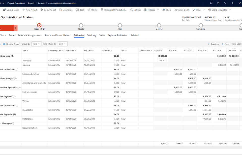Viewport: 242px width, 161px height.
Task: Click the lightbulb assistant icon
Action: pyautogui.click(x=225, y=3)
